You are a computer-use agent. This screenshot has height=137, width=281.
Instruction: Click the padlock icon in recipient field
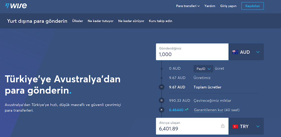[223, 126]
